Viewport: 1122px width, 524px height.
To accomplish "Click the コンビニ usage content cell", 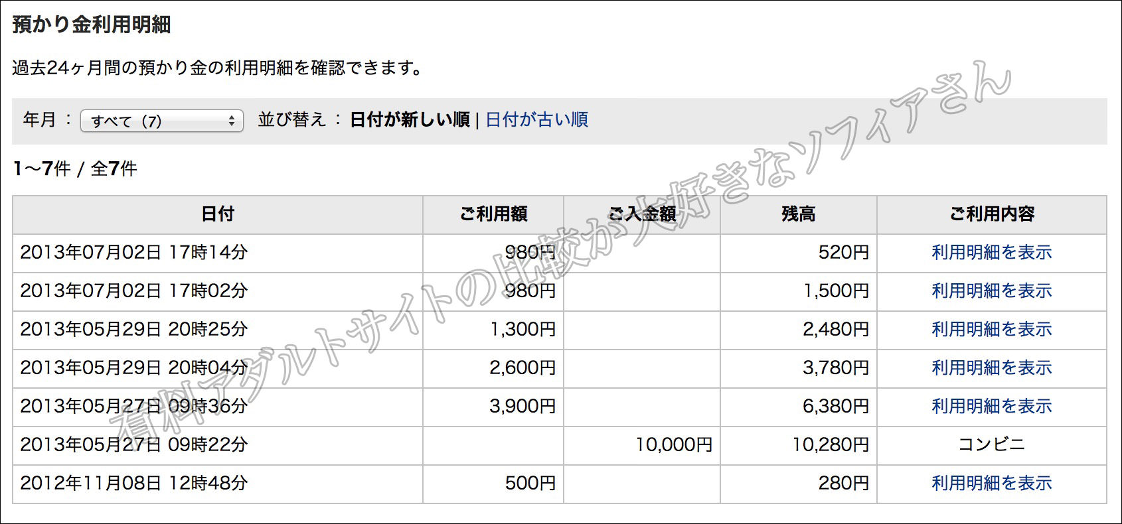I will click(991, 444).
